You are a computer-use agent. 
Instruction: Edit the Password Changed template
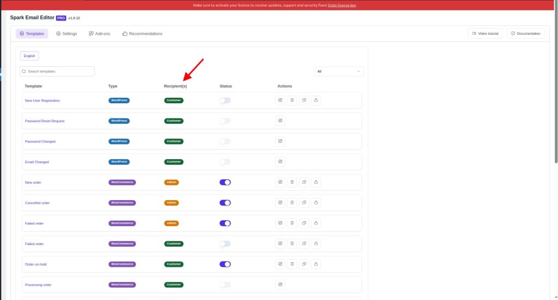[281, 141]
